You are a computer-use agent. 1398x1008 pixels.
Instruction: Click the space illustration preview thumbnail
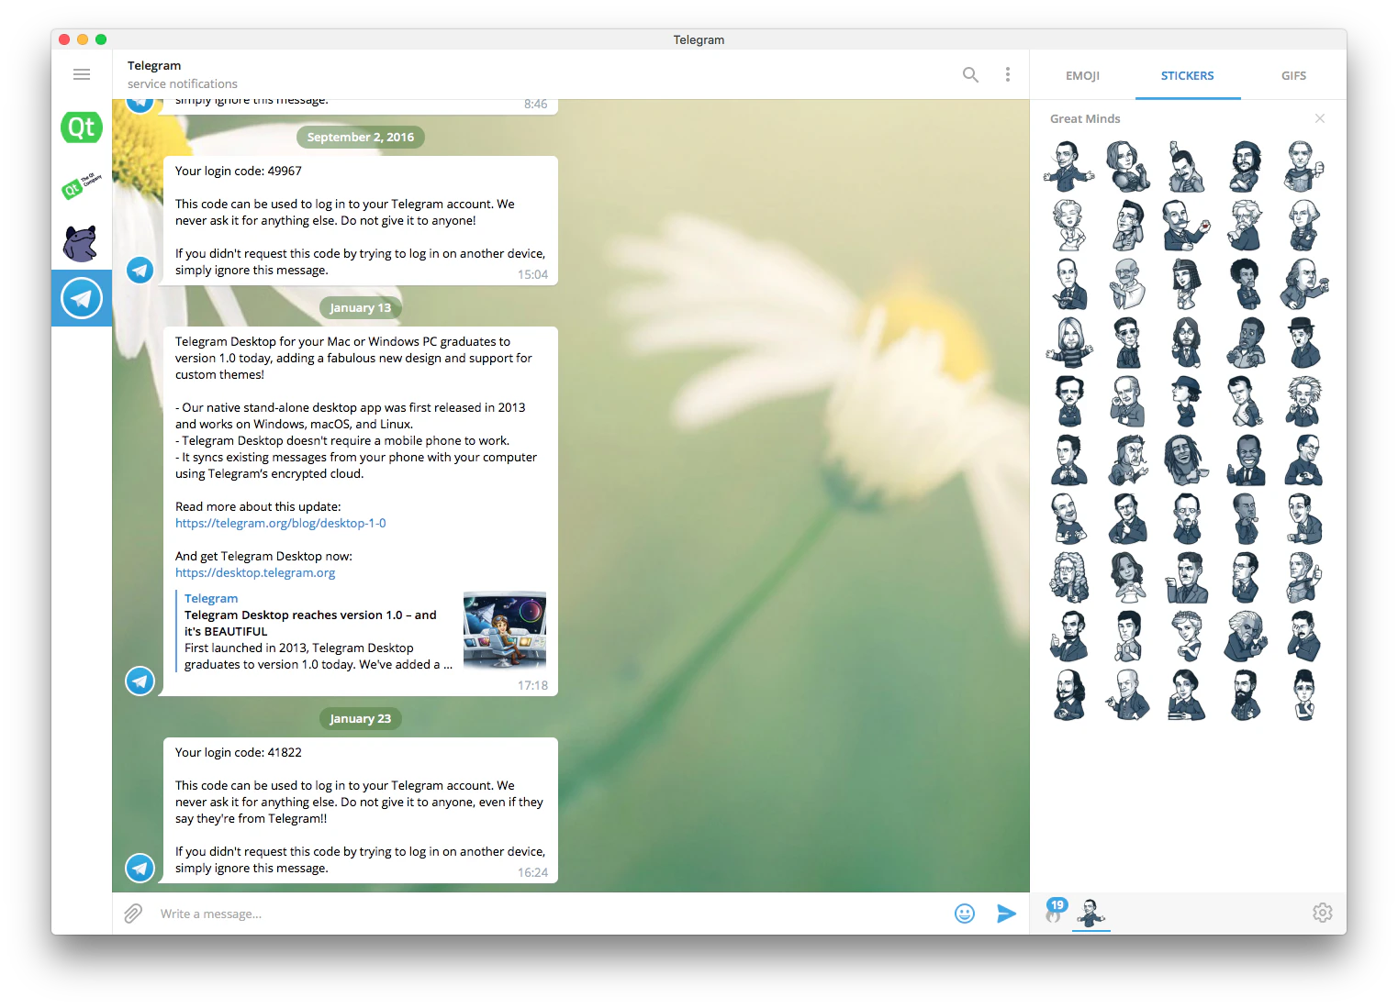pyautogui.click(x=505, y=630)
